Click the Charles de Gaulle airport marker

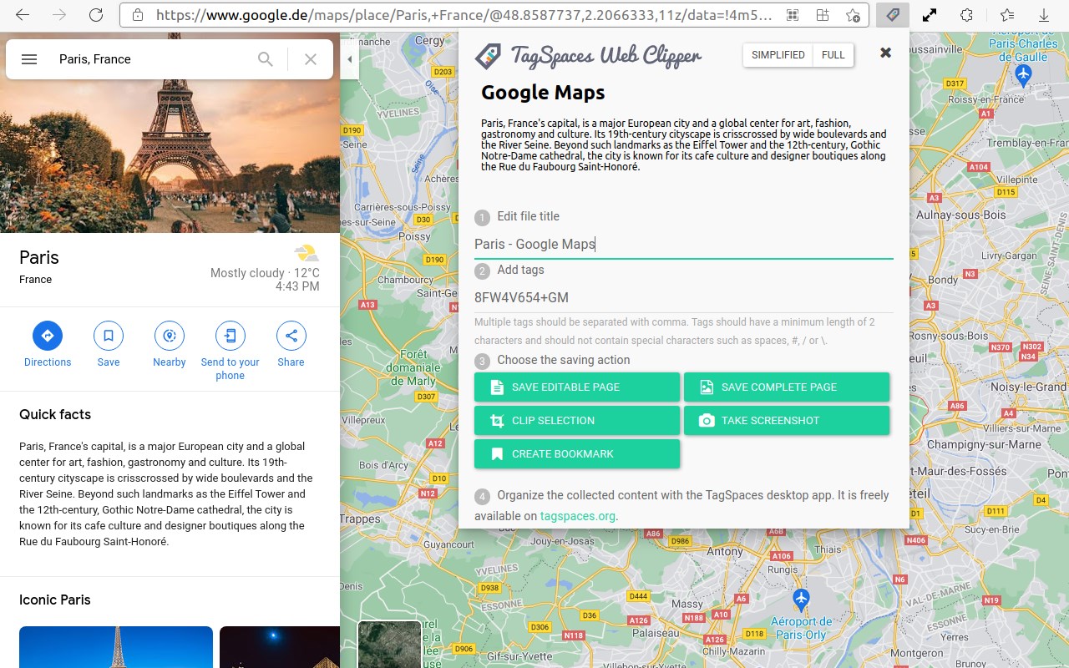pyautogui.click(x=1024, y=75)
